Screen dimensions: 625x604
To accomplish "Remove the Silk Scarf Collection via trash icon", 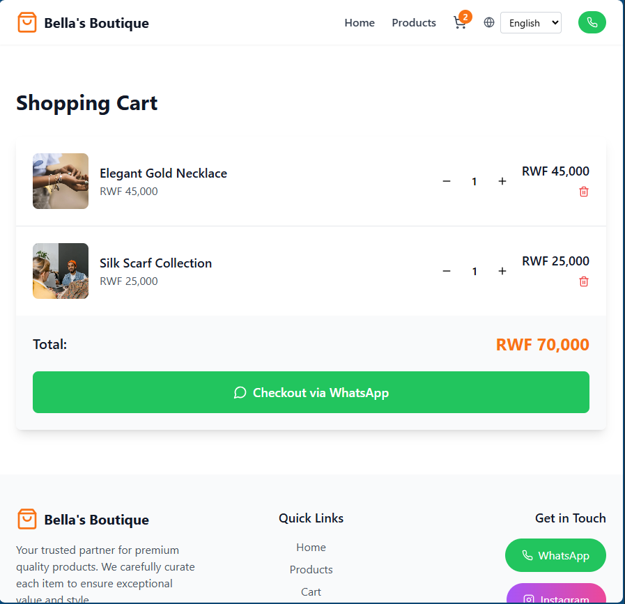I will (583, 281).
